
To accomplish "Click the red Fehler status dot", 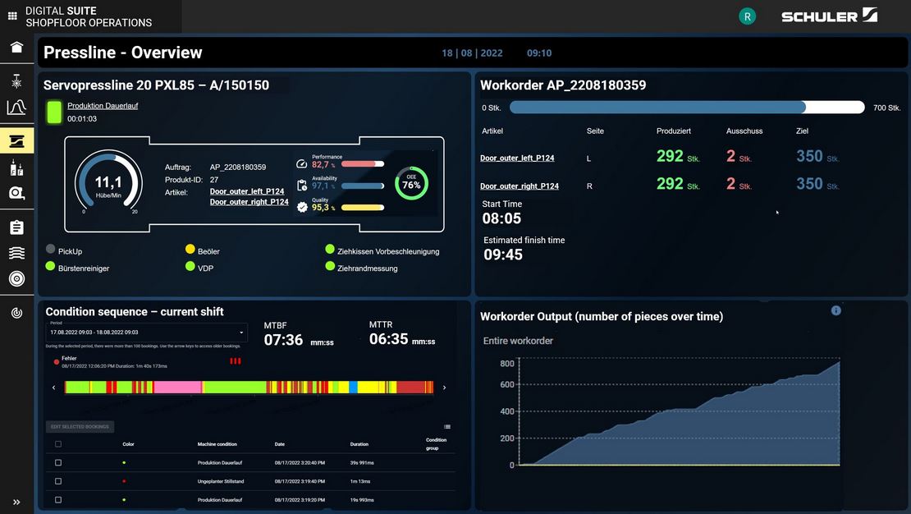I will coord(57,361).
